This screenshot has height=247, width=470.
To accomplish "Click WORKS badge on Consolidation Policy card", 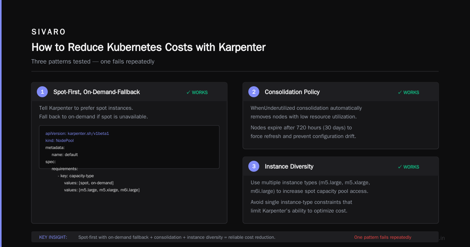I will (x=409, y=93).
